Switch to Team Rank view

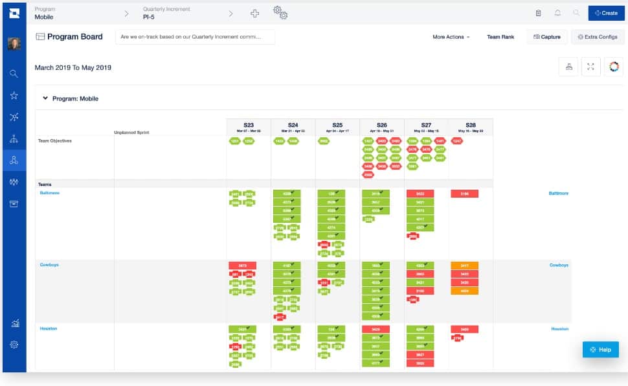point(500,37)
